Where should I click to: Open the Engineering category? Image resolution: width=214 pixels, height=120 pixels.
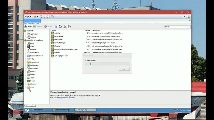pyautogui.click(x=34, y=68)
